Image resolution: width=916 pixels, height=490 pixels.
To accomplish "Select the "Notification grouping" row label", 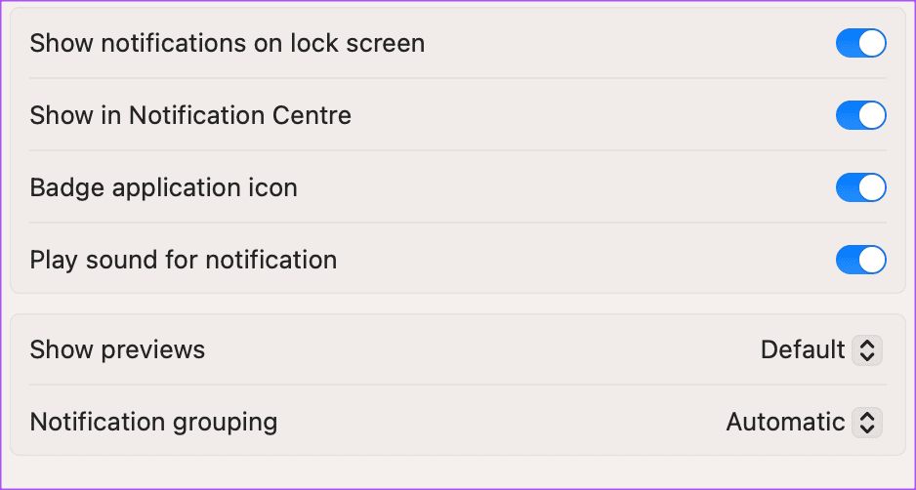I will pos(154,422).
